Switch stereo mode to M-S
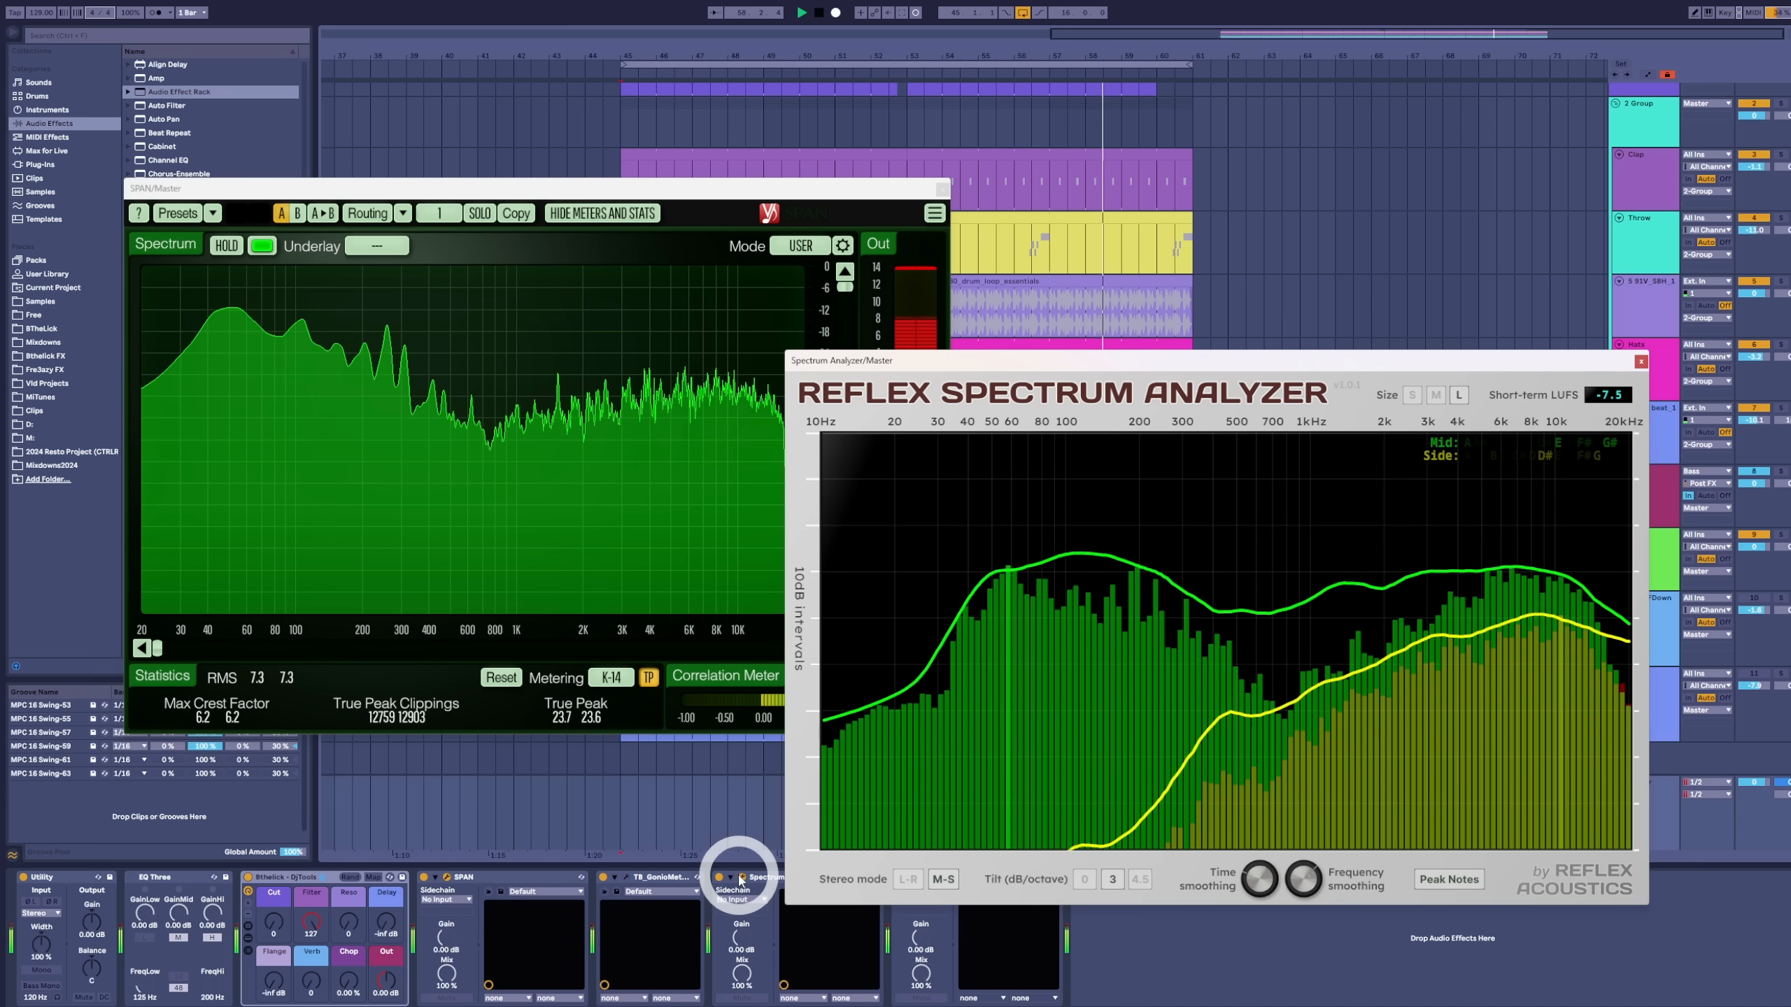 coord(943,879)
